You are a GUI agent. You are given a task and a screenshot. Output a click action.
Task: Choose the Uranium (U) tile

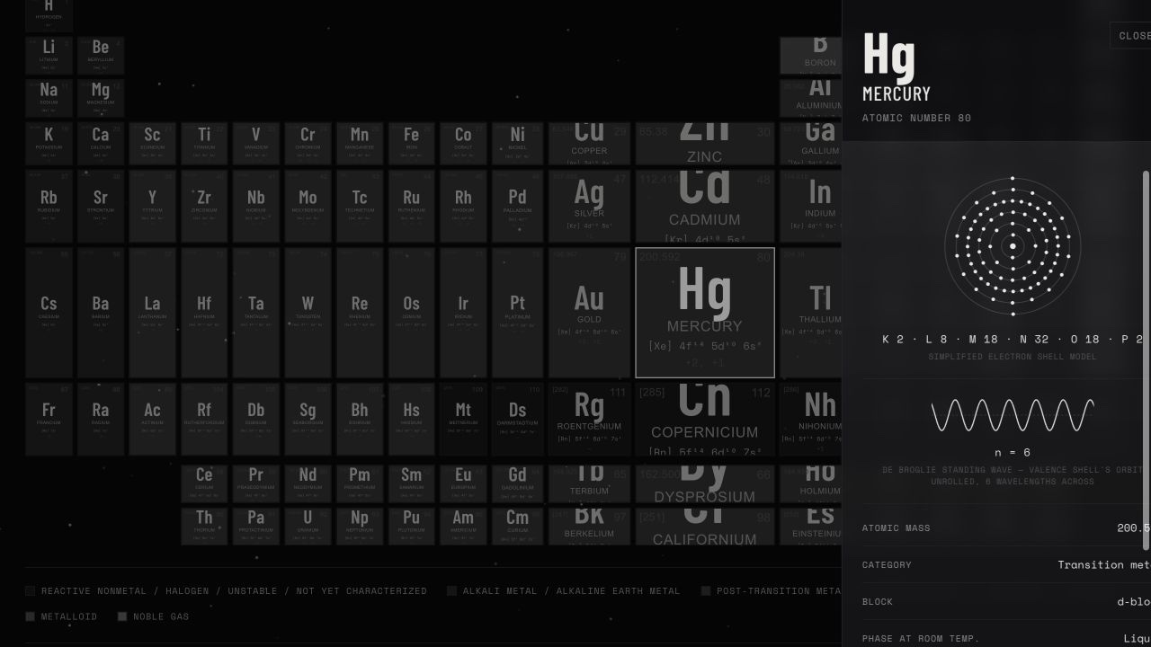(308, 526)
